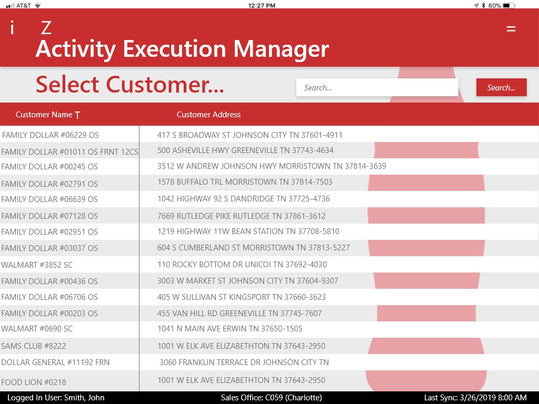Click address 110 ROCKY BOTTOM DR UNICOI
The height and width of the screenshot is (404, 539).
click(x=242, y=265)
